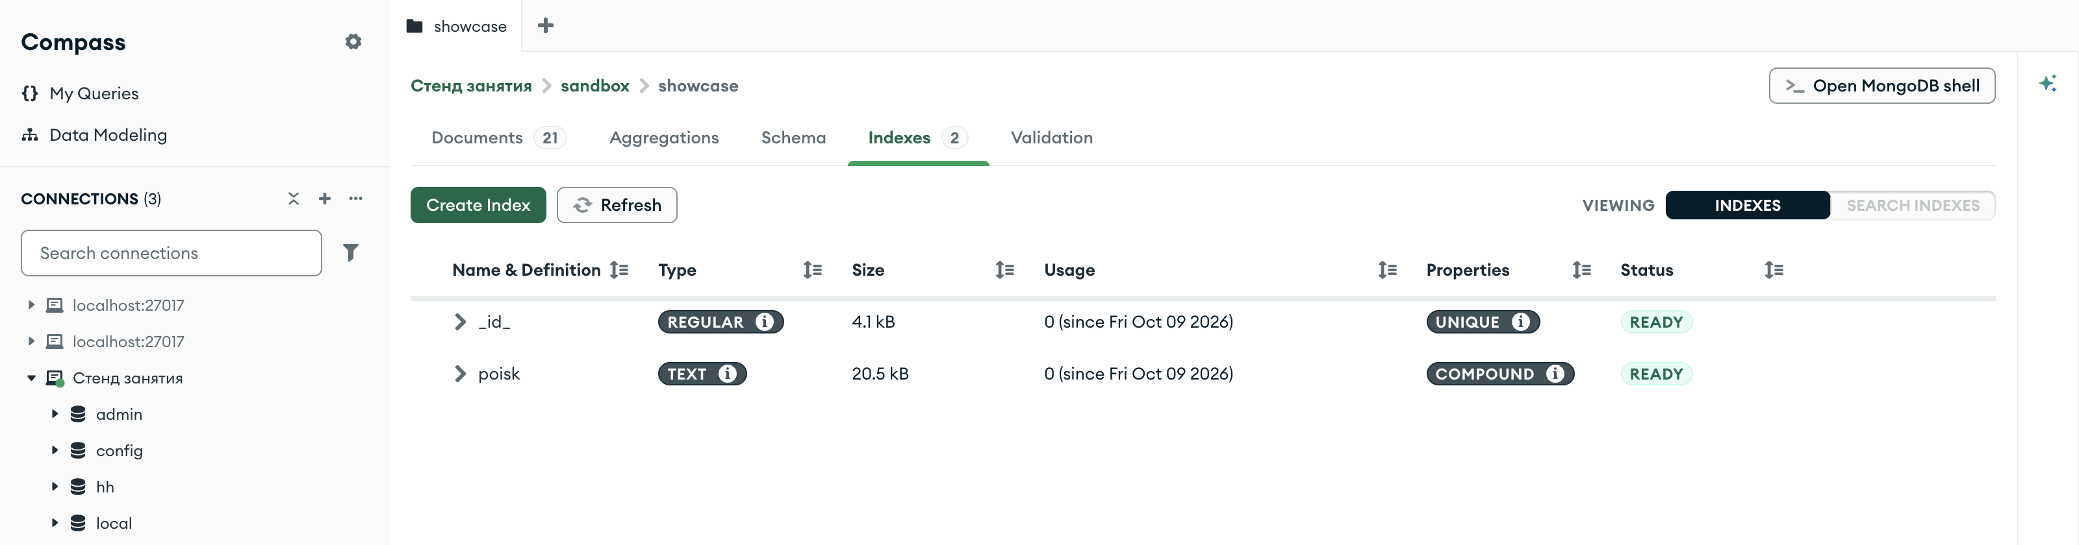Sort indexes by Status column icon

click(x=1774, y=270)
